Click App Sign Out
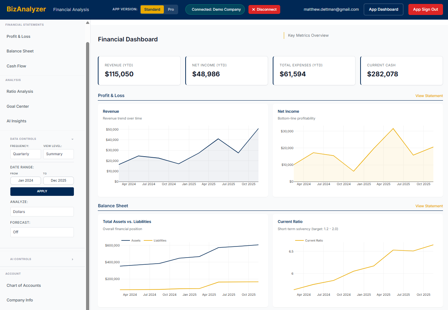The height and width of the screenshot is (310, 448). click(426, 9)
